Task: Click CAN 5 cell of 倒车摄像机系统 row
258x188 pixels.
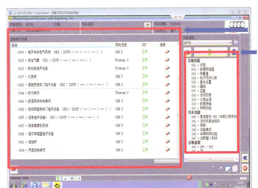Action: [x=119, y=125]
